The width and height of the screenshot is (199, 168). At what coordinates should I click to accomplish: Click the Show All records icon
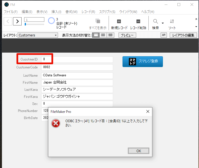98,21
